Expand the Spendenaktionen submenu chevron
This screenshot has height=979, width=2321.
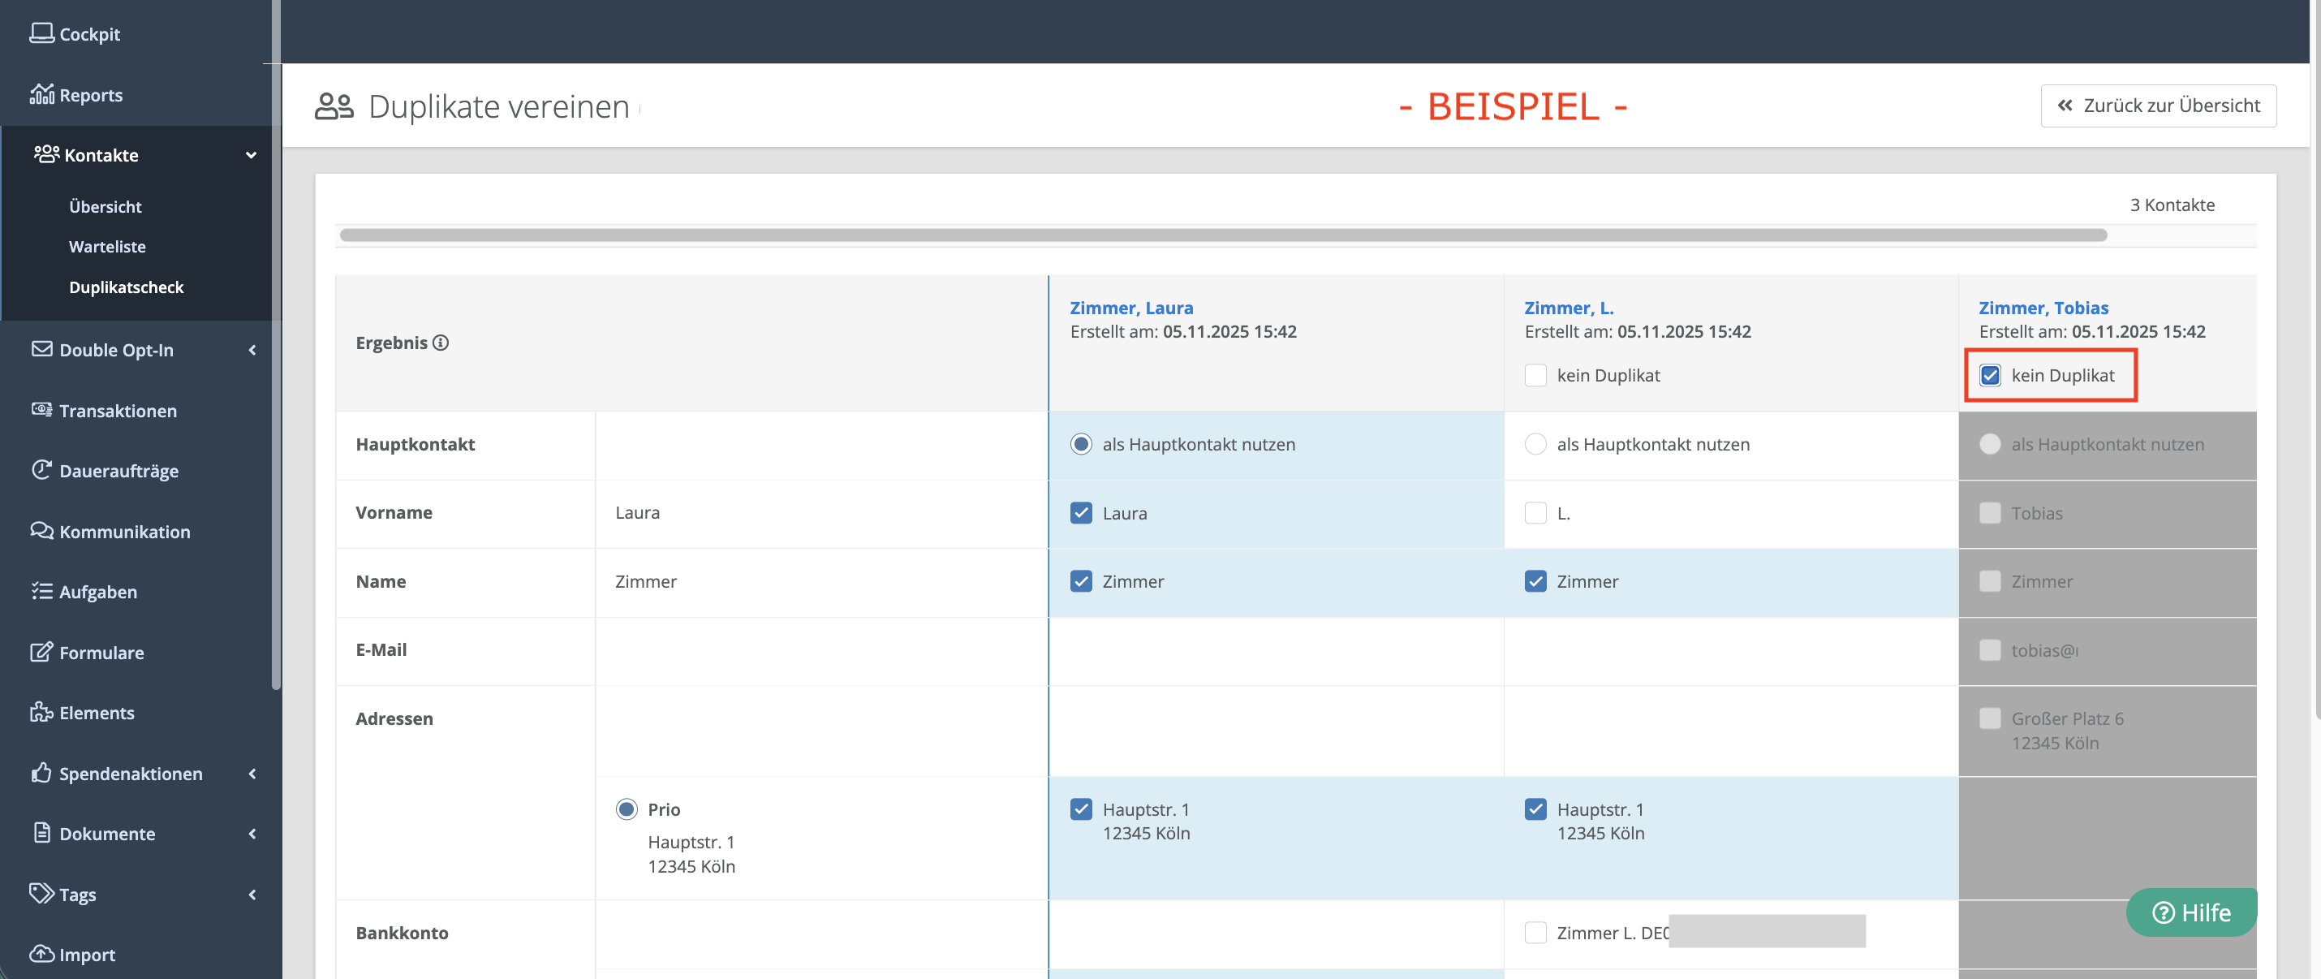pyautogui.click(x=252, y=774)
